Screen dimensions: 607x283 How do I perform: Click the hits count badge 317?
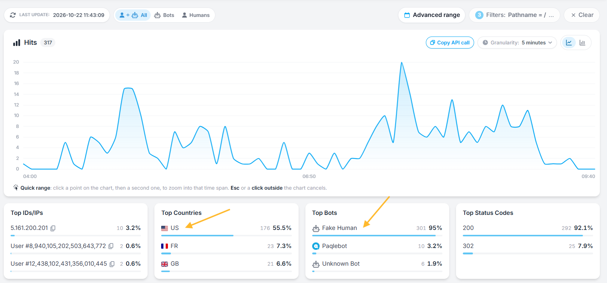[x=48, y=43]
